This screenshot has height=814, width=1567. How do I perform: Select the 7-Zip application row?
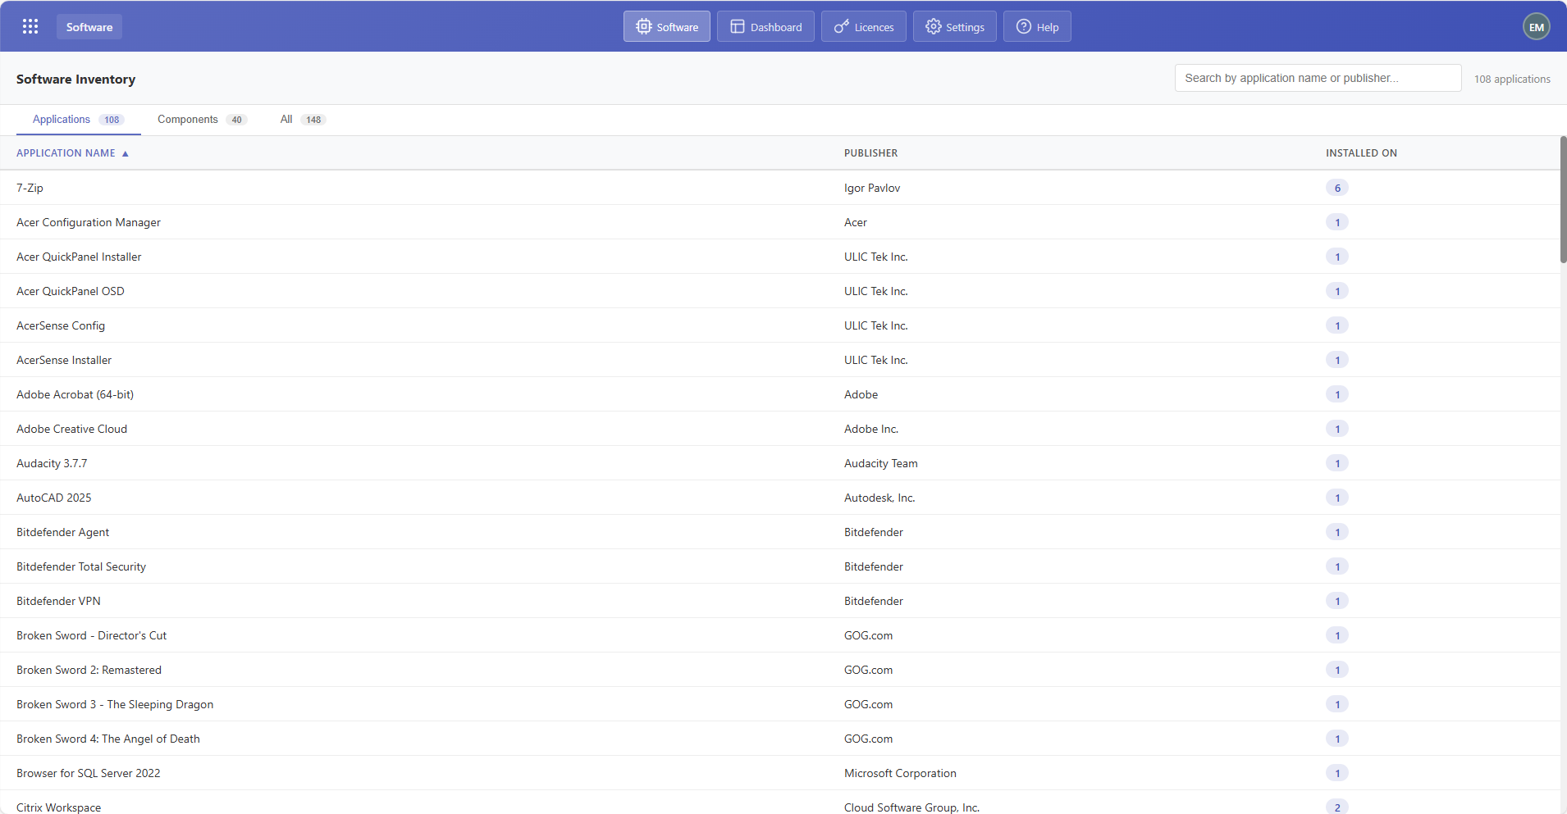779,188
